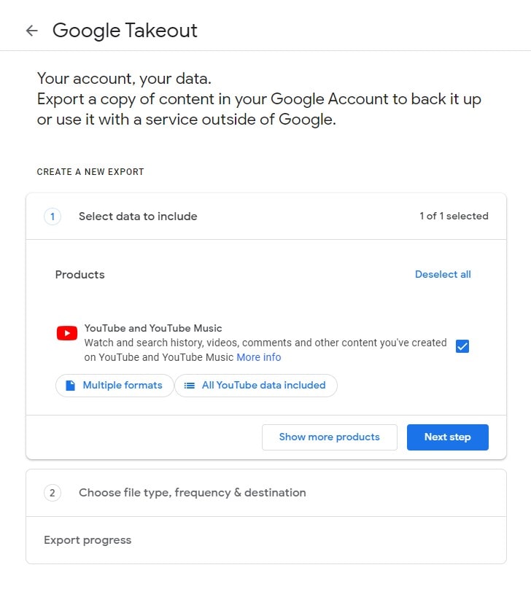This screenshot has width=531, height=589.
Task: Select the All YouTube data included chip
Action: (255, 386)
